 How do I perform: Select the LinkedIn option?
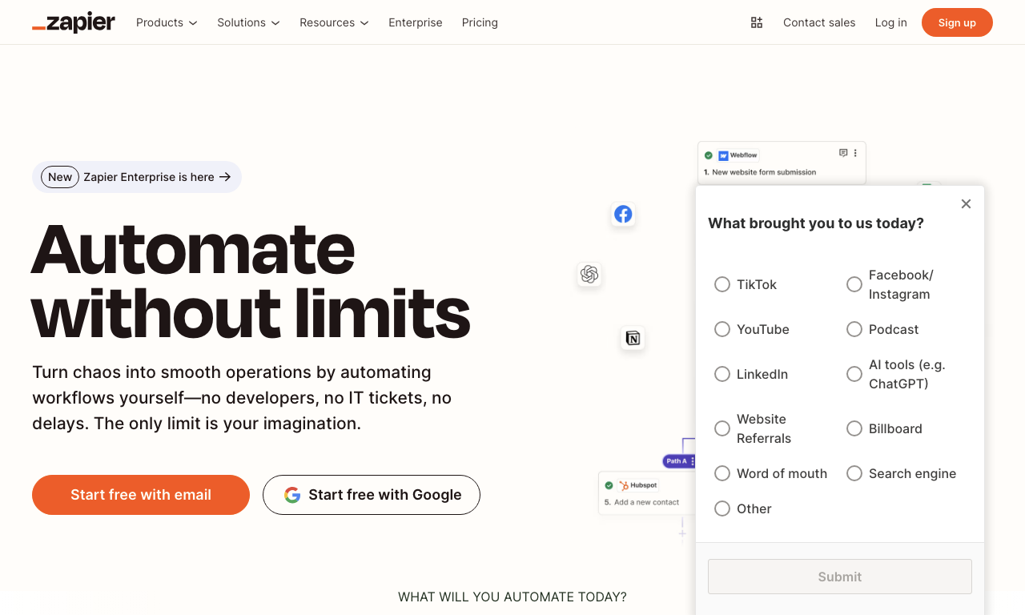tap(722, 374)
